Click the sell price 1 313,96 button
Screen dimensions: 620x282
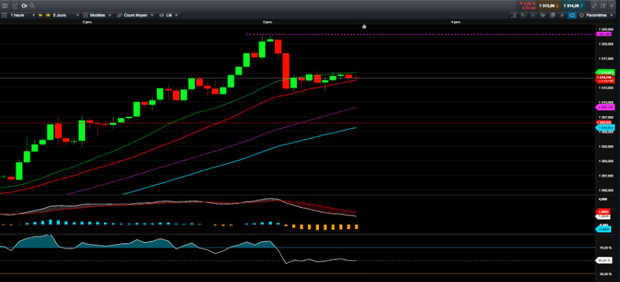550,6
